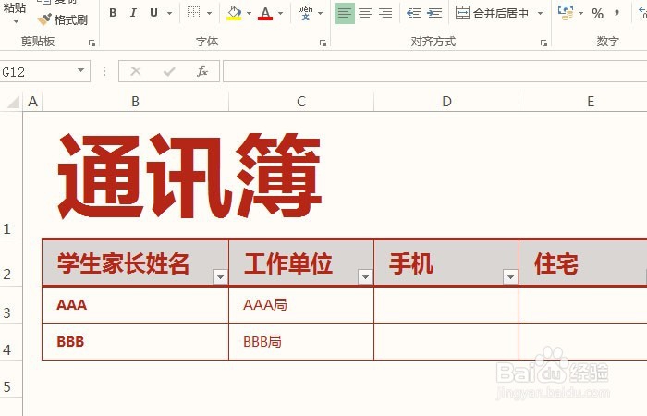Screen dimensions: 647x416
Task: Open 剪贴板 dialog launcher
Action: [x=92, y=43]
